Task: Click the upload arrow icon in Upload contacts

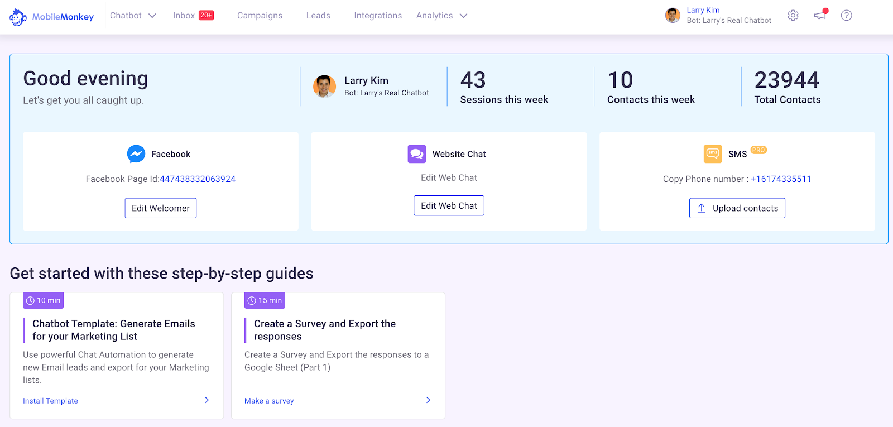Action: pyautogui.click(x=702, y=208)
